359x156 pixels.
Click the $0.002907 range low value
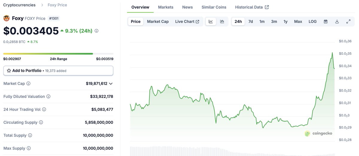(x=12, y=59)
